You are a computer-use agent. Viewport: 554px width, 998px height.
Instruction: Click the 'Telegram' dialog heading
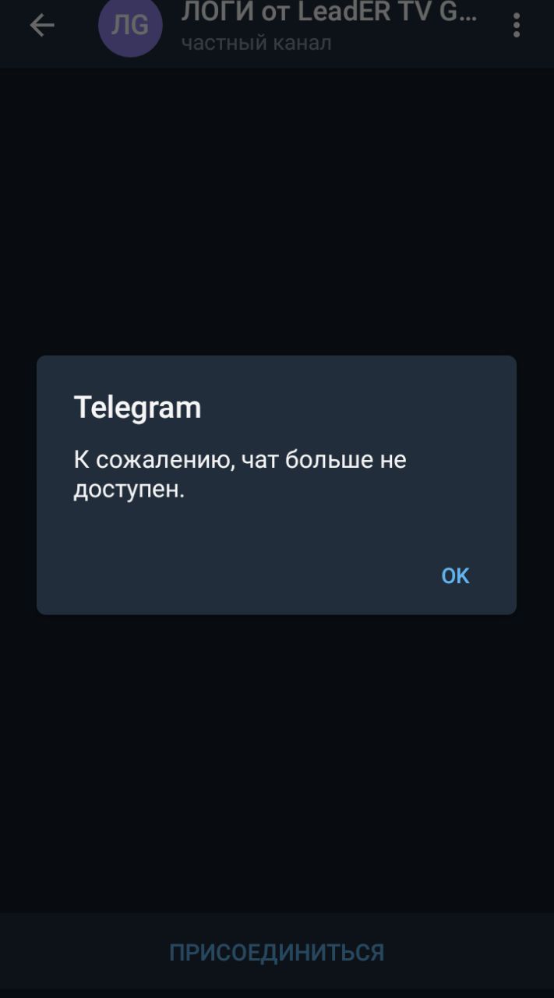(137, 407)
